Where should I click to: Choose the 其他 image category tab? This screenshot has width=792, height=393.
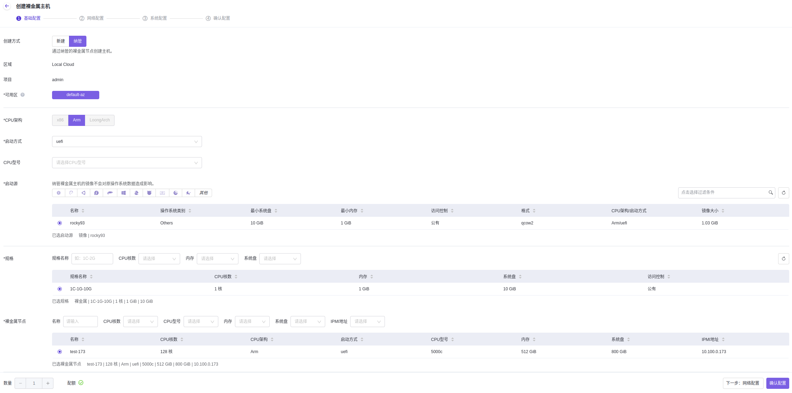(x=203, y=193)
